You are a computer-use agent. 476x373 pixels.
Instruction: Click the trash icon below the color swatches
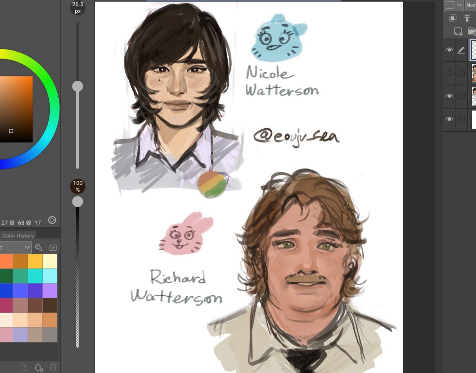pos(53,367)
